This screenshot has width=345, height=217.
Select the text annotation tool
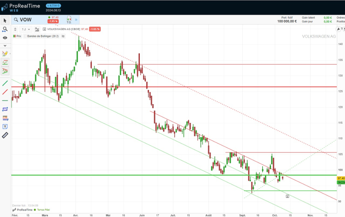pos(5,126)
